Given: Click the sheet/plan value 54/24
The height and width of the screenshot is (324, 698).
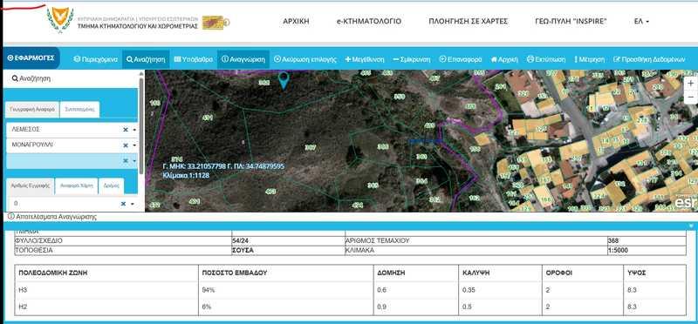Looking at the screenshot, I should 240,240.
